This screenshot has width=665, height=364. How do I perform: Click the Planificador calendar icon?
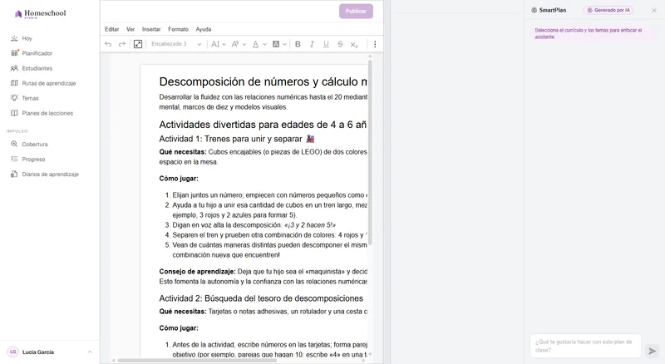(14, 53)
